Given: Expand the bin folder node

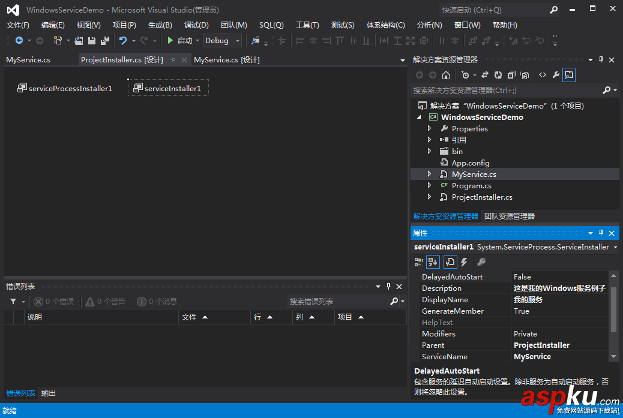Looking at the screenshot, I should (429, 151).
